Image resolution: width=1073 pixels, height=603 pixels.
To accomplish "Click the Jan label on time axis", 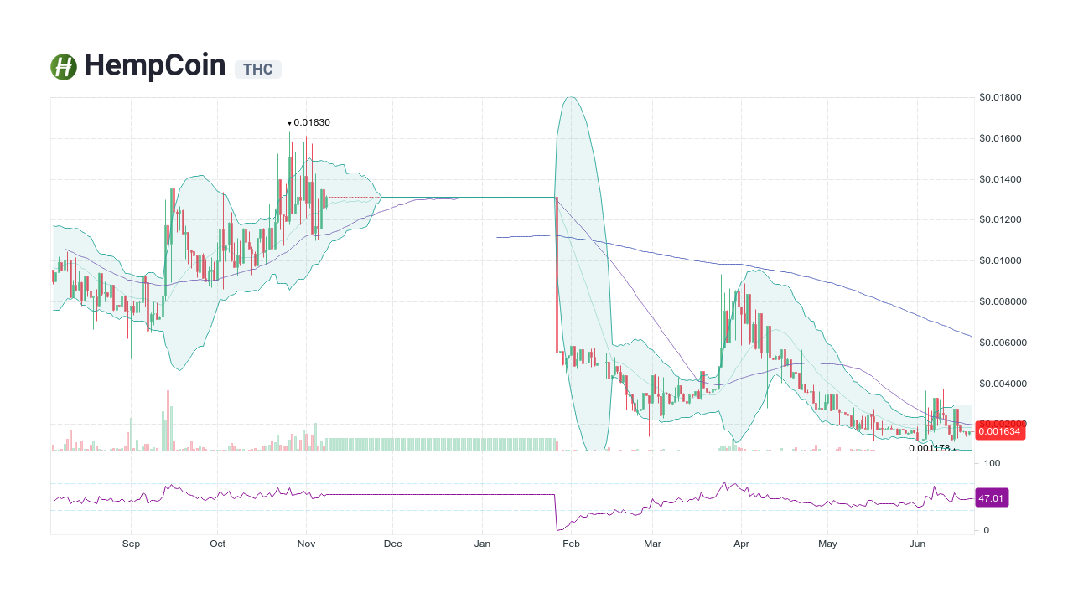I will [482, 544].
